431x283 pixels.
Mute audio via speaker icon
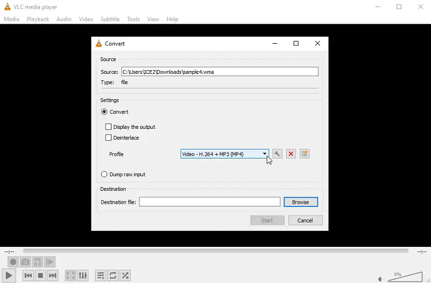point(380,279)
